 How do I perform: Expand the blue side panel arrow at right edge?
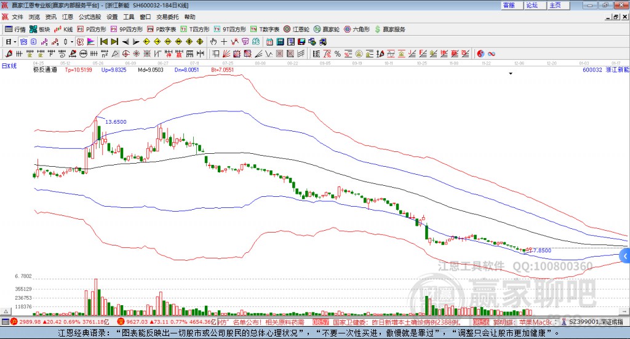pyautogui.click(x=625, y=257)
